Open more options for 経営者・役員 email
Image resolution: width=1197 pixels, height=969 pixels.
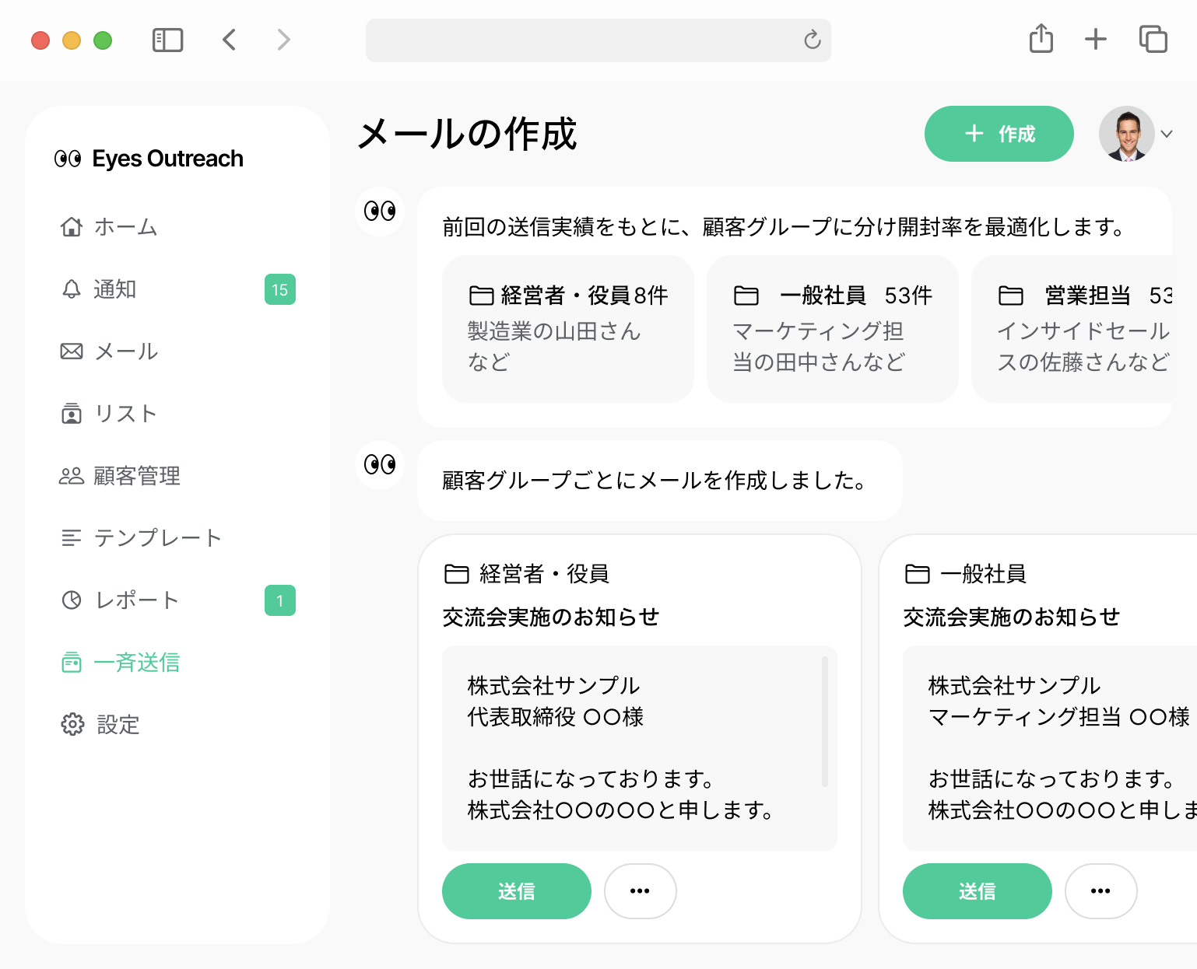[640, 891]
